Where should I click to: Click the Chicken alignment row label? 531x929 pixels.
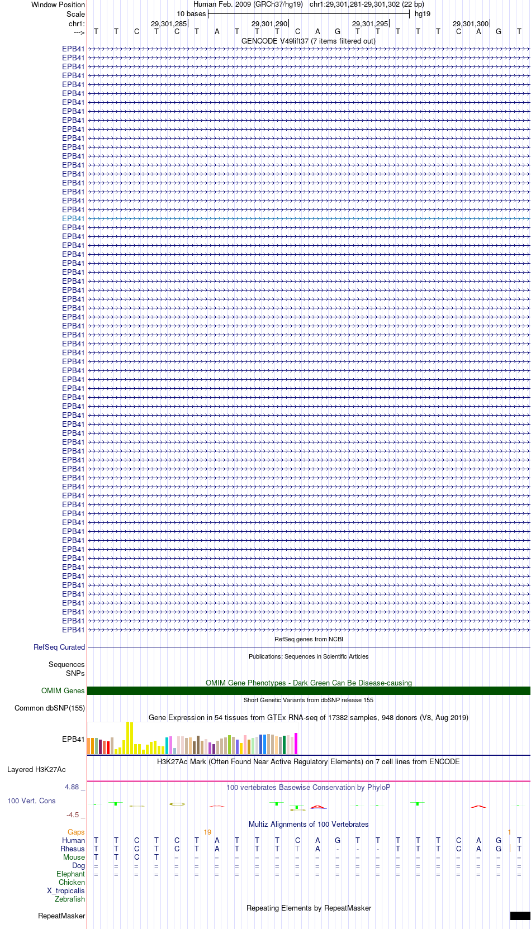72,882
